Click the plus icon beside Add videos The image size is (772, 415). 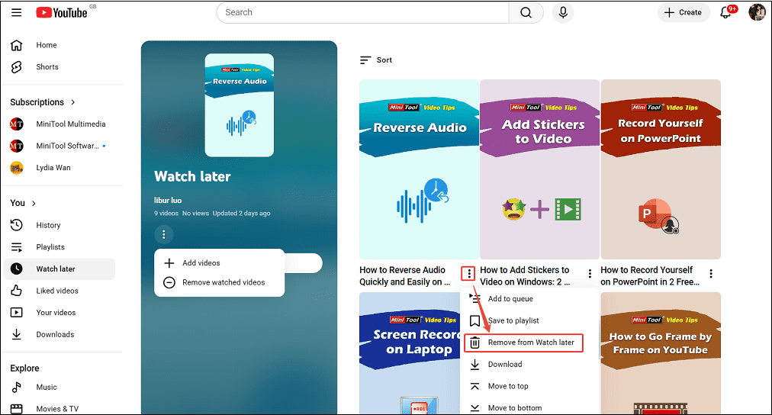click(x=169, y=263)
